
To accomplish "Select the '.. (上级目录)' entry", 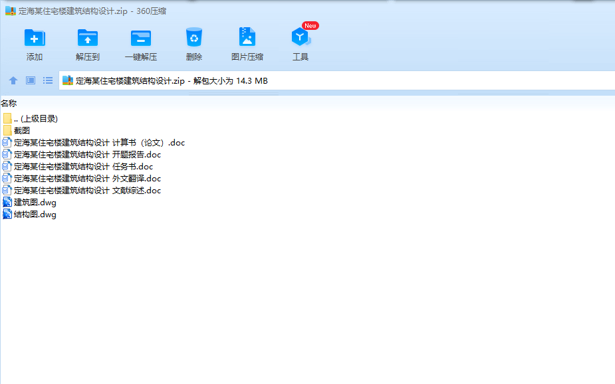I will click(x=36, y=118).
